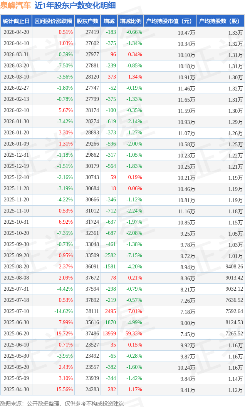The image size is (245, 407).
Task: Select the 统计截止日 column header
Action: coord(16,21)
